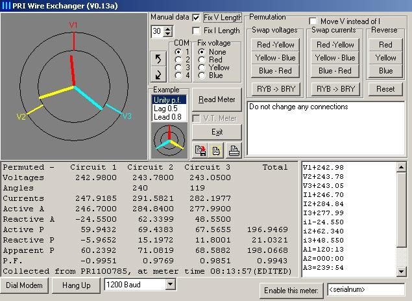Enable the Fix I Length checkbox
Screen dimensions: 412x301
click(x=197, y=31)
